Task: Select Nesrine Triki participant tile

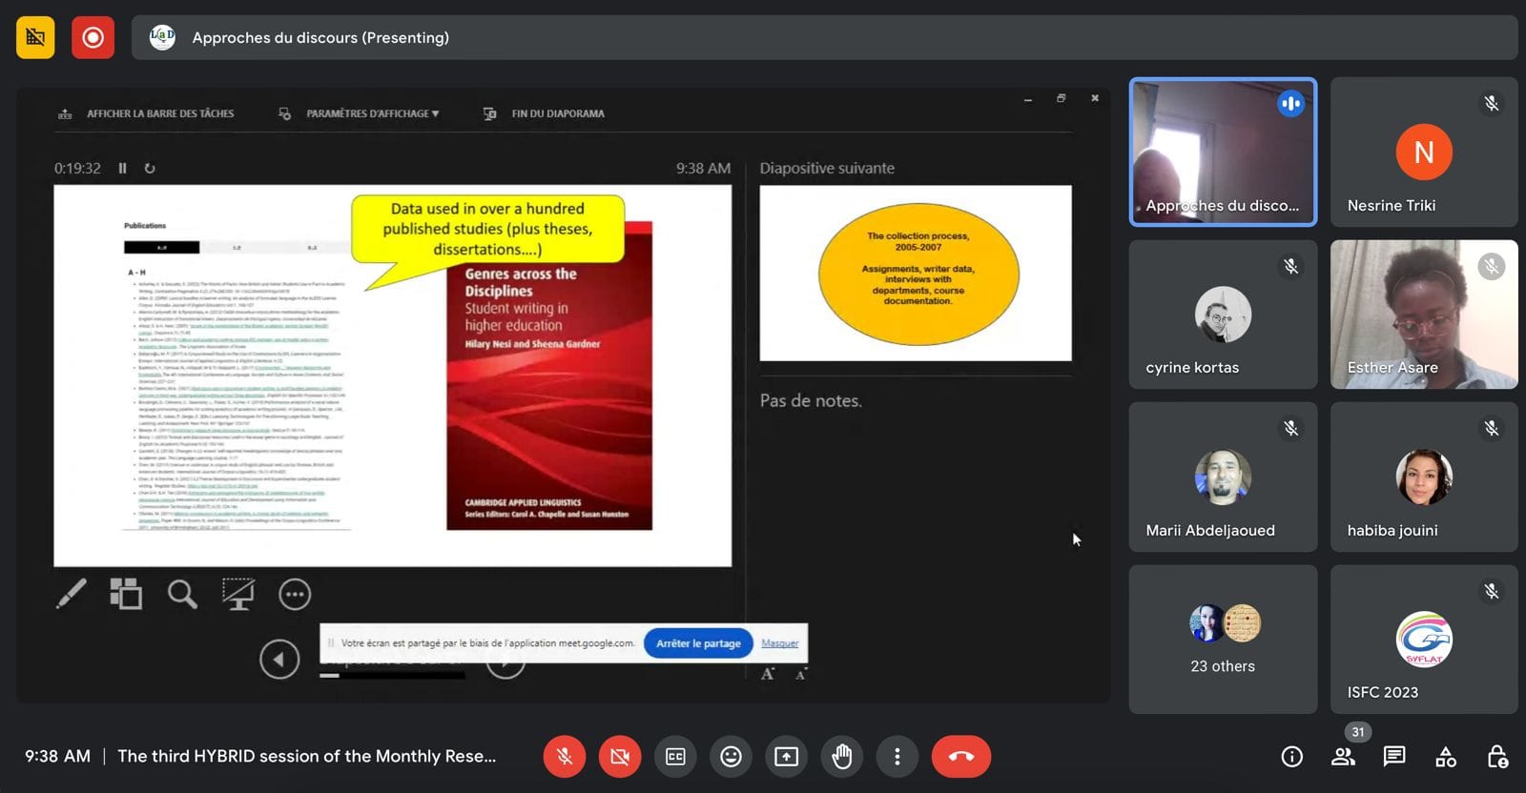Action: [x=1424, y=152]
